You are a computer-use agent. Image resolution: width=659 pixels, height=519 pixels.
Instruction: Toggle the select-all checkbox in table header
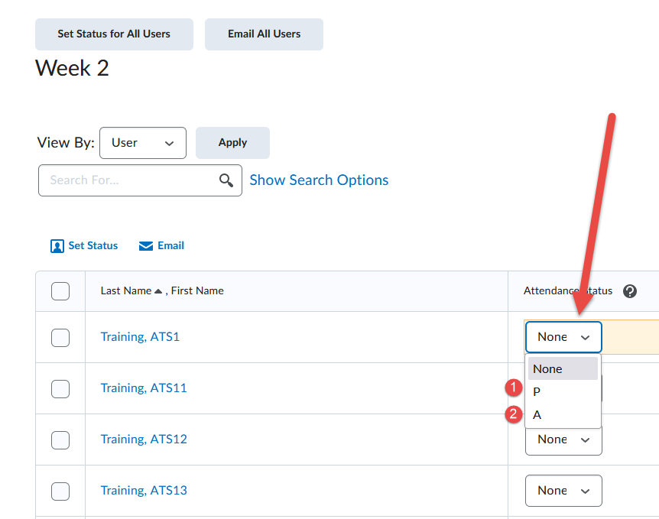(60, 291)
